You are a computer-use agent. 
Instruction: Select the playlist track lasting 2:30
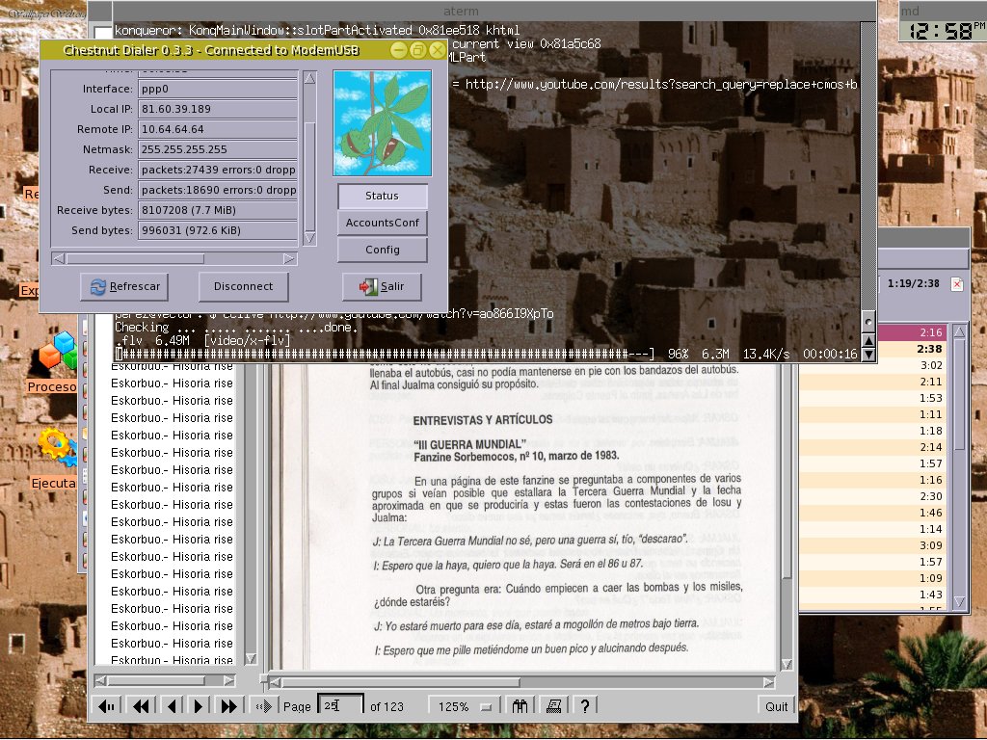(873, 496)
